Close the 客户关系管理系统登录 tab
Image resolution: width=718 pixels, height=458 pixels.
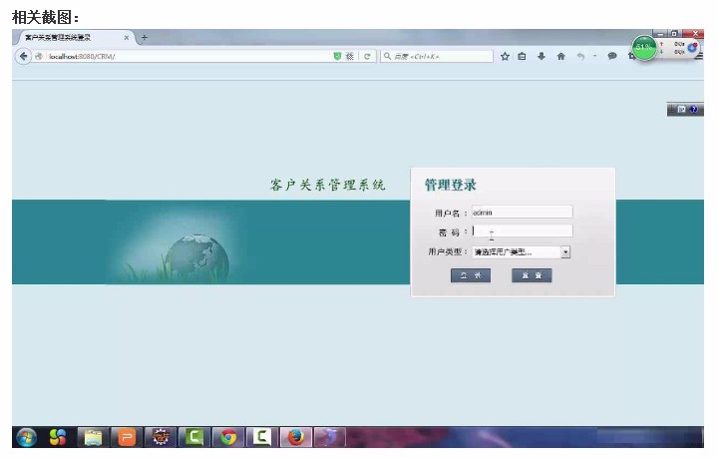[x=127, y=38]
